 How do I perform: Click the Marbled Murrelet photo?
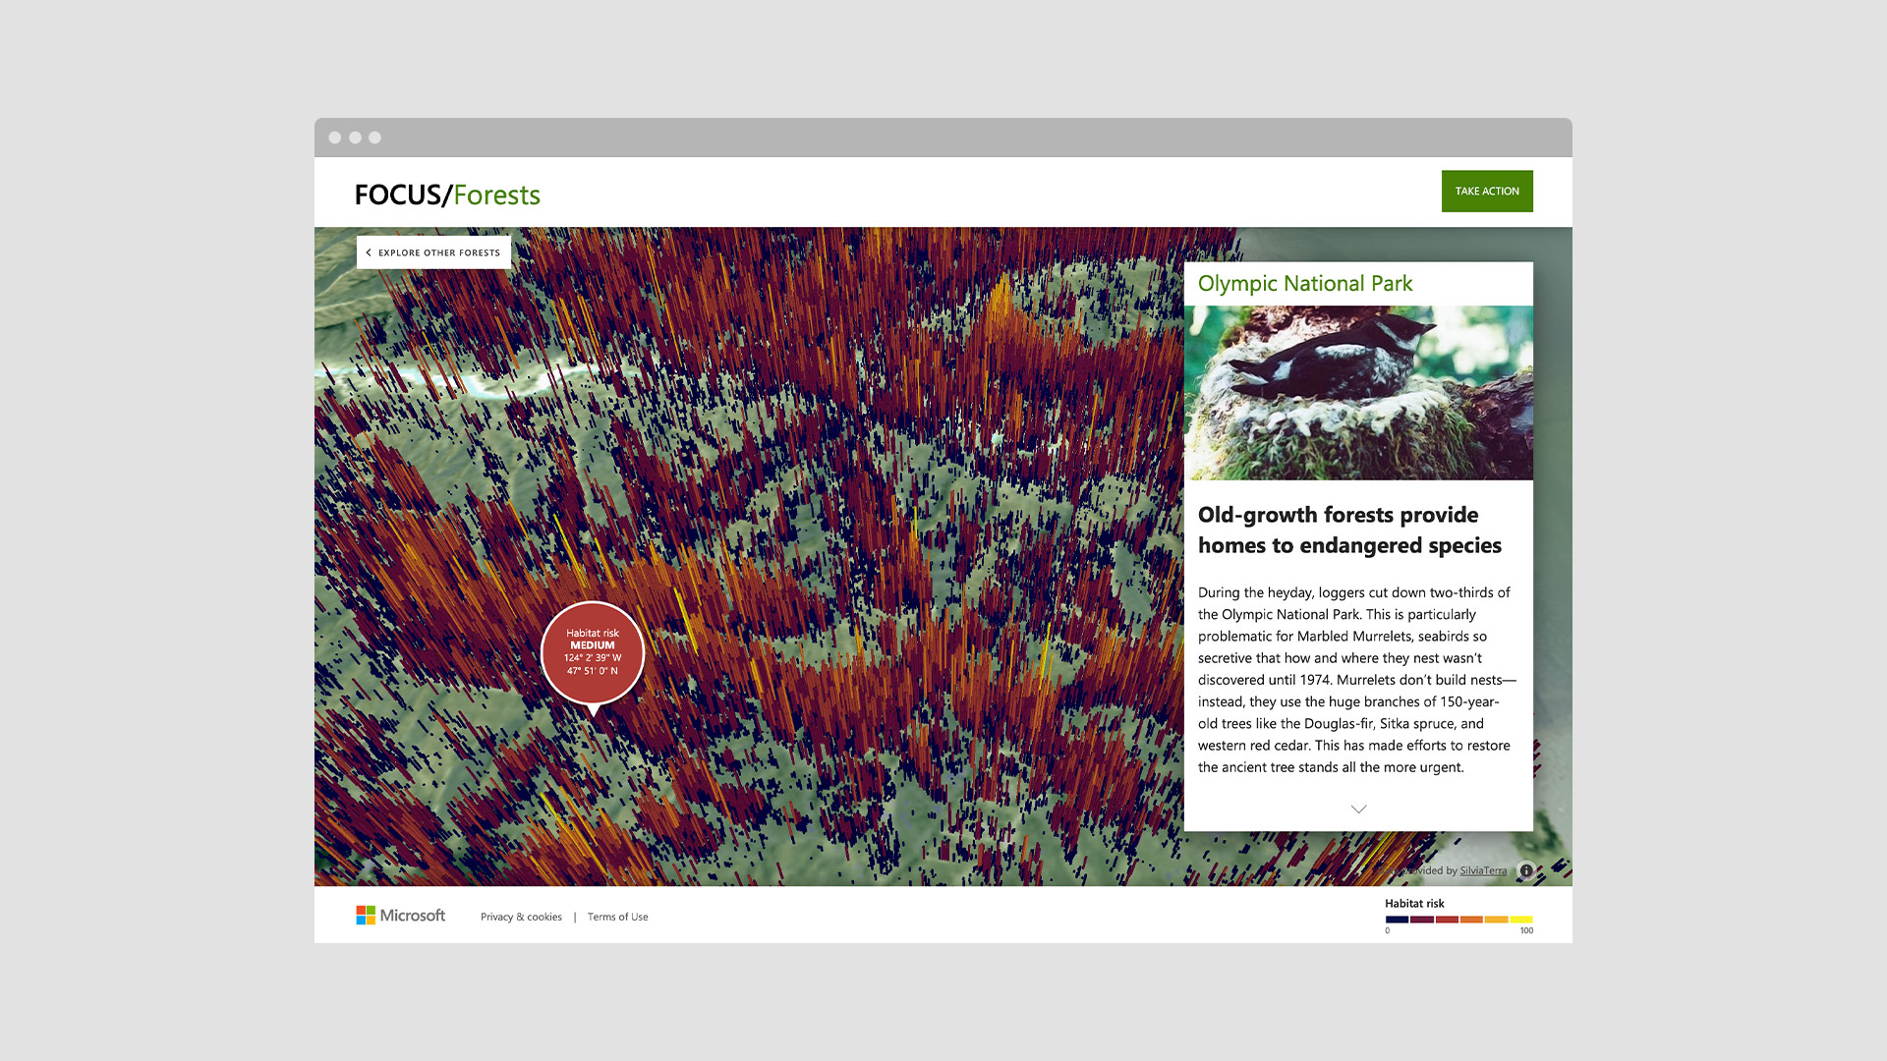[1358, 393]
